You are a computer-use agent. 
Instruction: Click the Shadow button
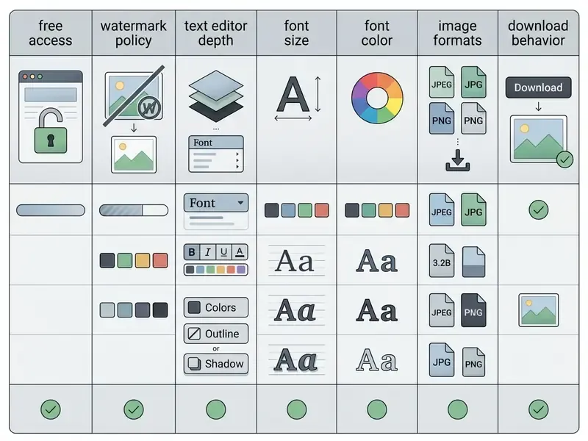pos(216,364)
